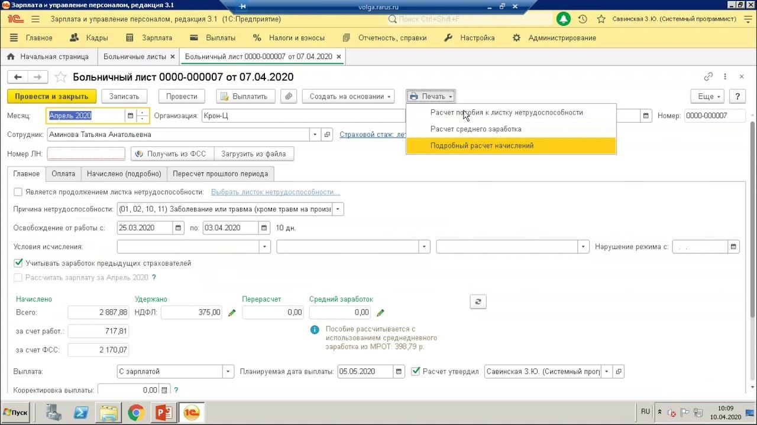The image size is (757, 425).
Task: Go back with the left arrow button
Action: coord(18,77)
